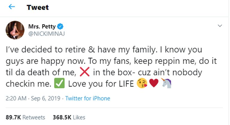
Task: Go back using the blue arrow
Action: 12,7
